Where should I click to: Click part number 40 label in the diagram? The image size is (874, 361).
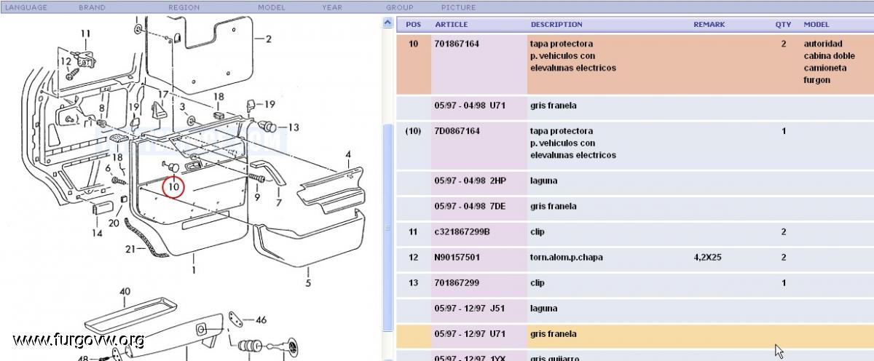pos(125,291)
